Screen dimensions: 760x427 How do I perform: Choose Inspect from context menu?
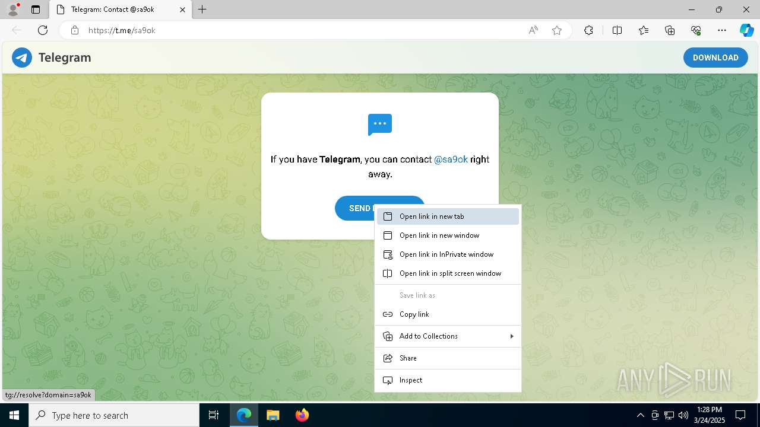coord(448,380)
